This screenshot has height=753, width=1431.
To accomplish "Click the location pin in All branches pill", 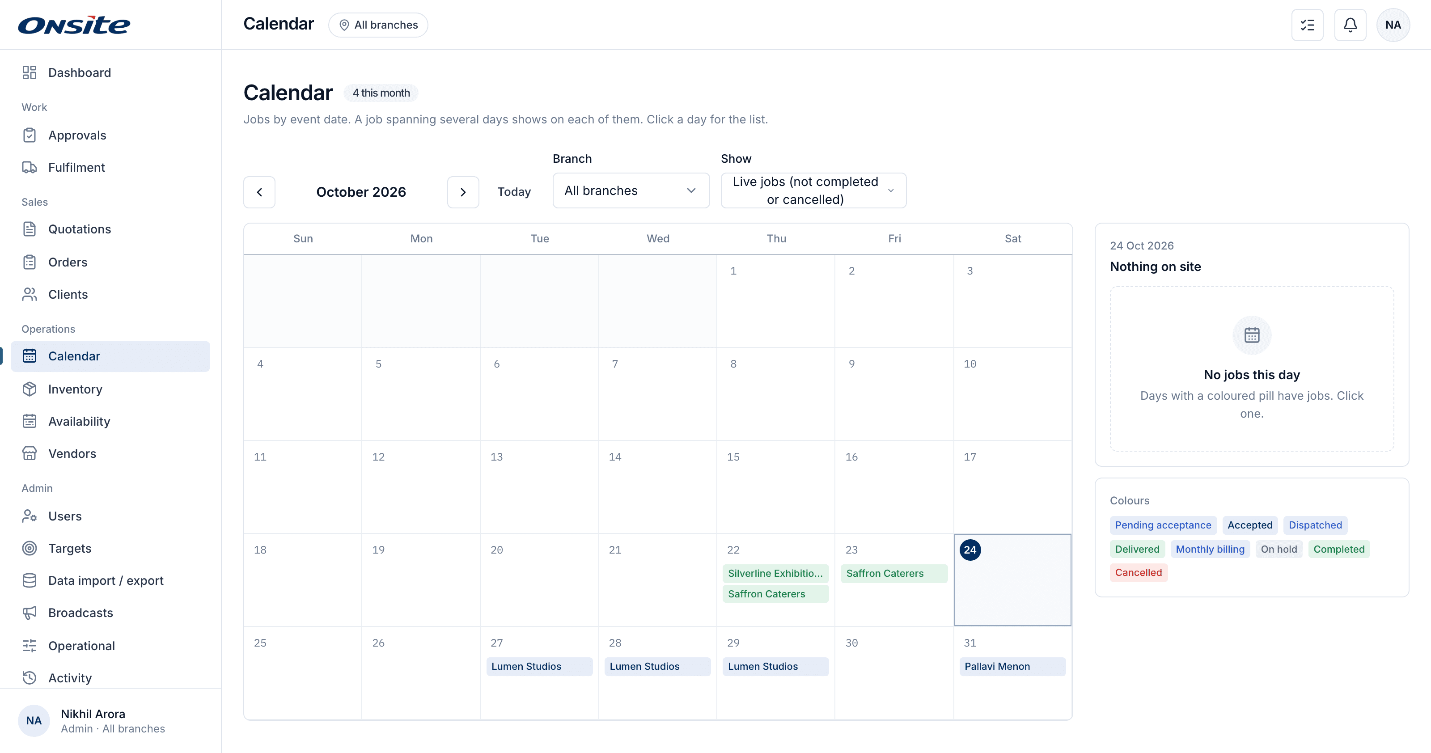I will click(344, 25).
